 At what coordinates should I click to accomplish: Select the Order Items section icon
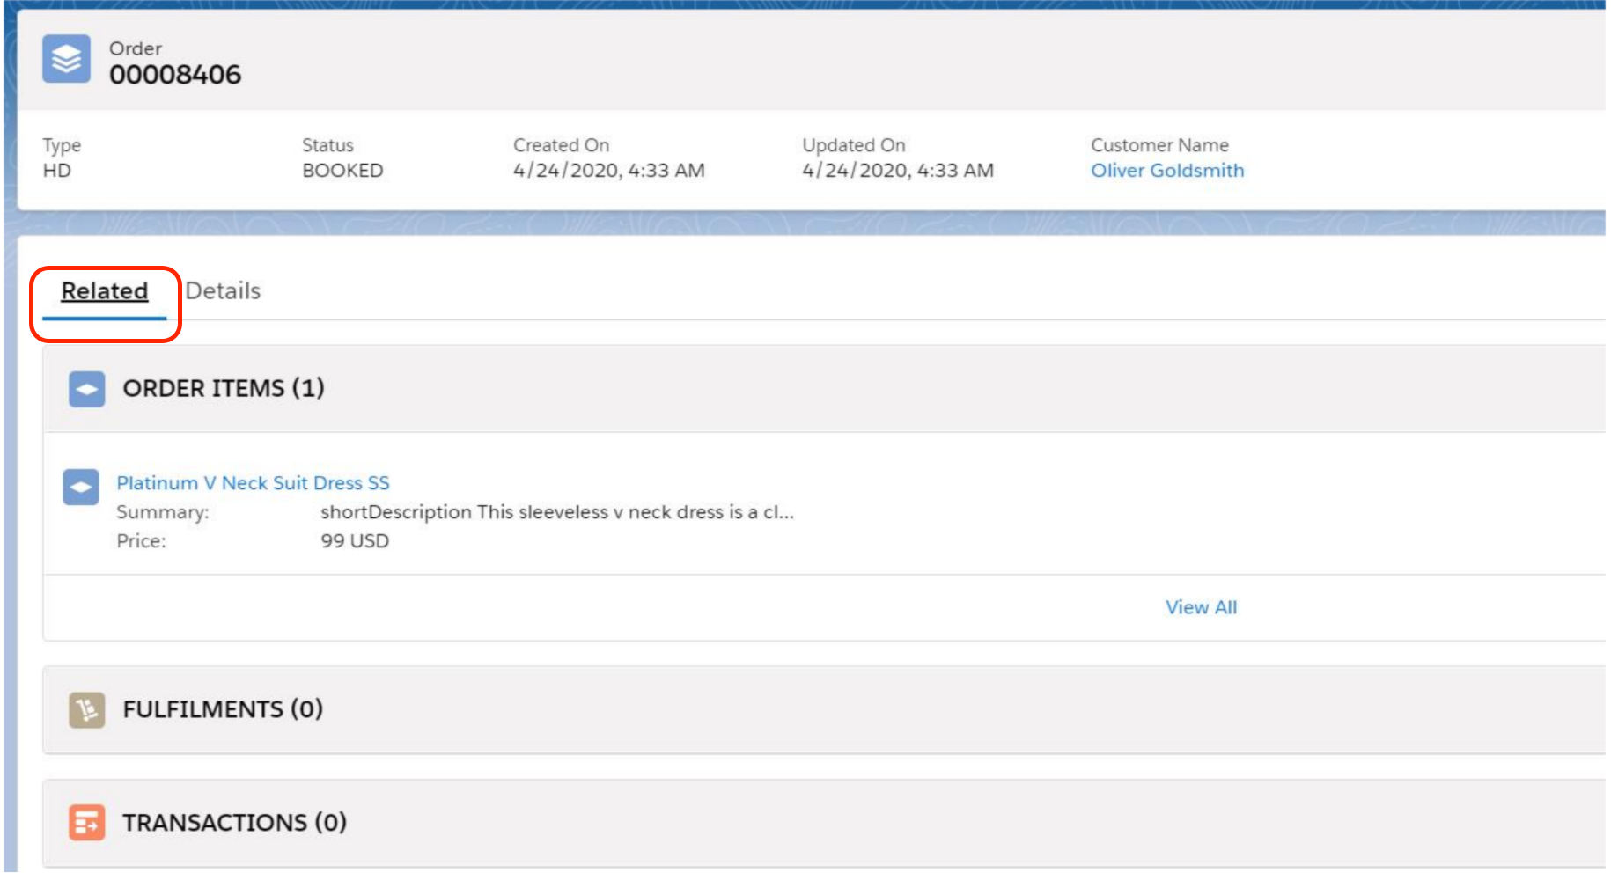(x=85, y=388)
